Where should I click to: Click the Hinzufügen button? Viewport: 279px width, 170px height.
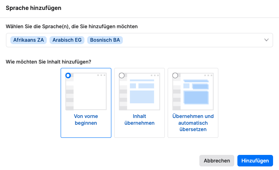(x=255, y=161)
